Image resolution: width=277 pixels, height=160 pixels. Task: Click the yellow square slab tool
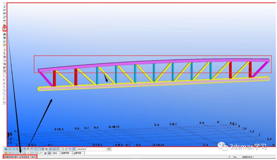click(4, 45)
